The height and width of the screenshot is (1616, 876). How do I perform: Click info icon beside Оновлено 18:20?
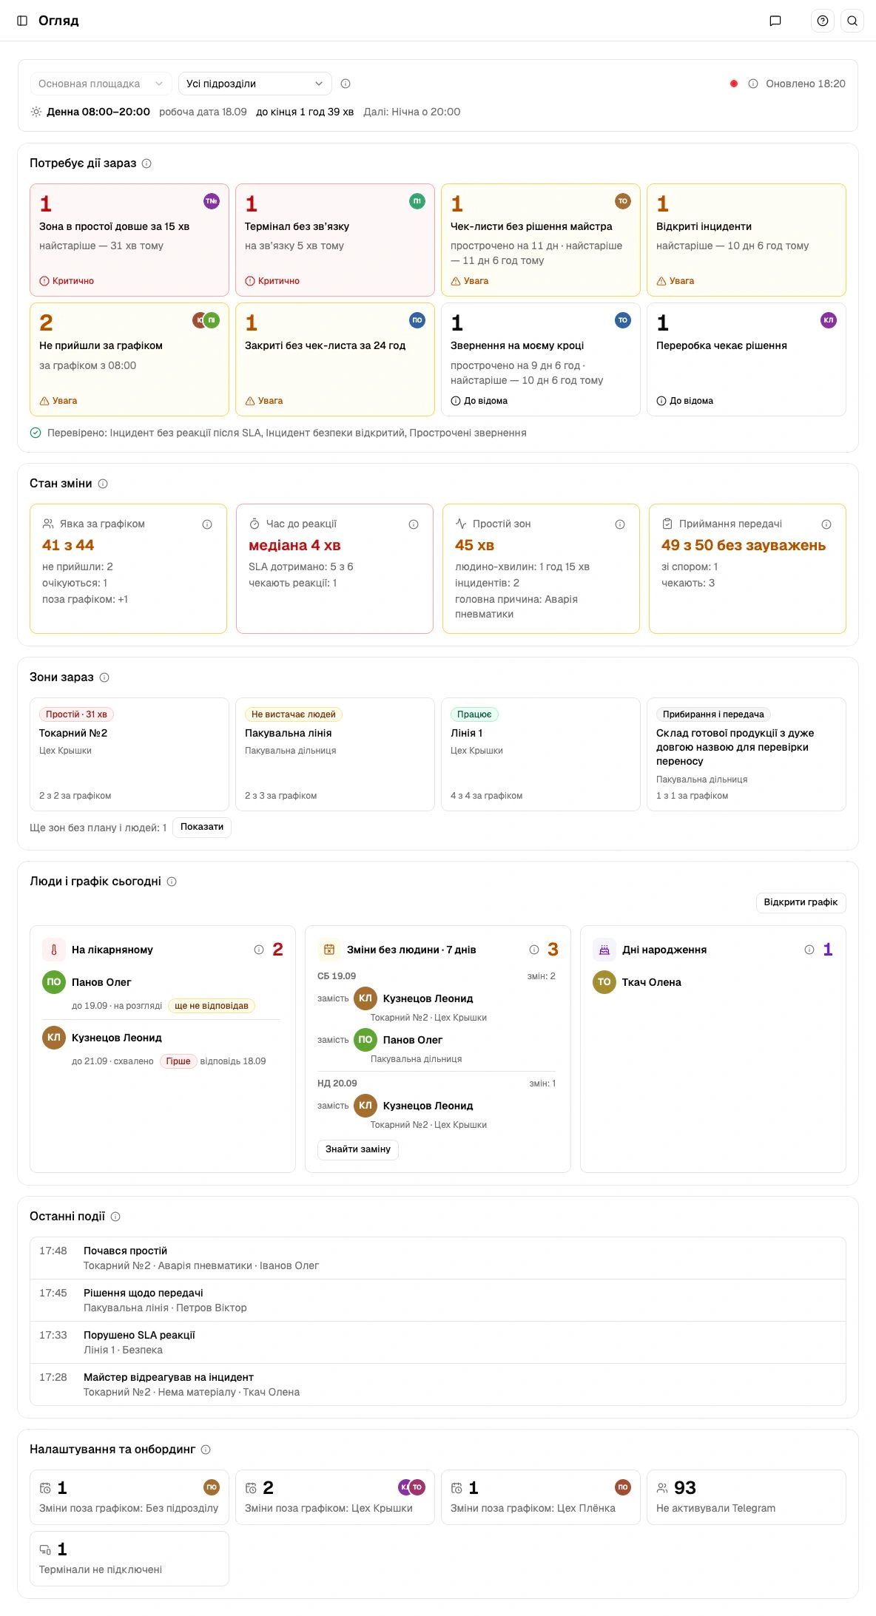753,84
